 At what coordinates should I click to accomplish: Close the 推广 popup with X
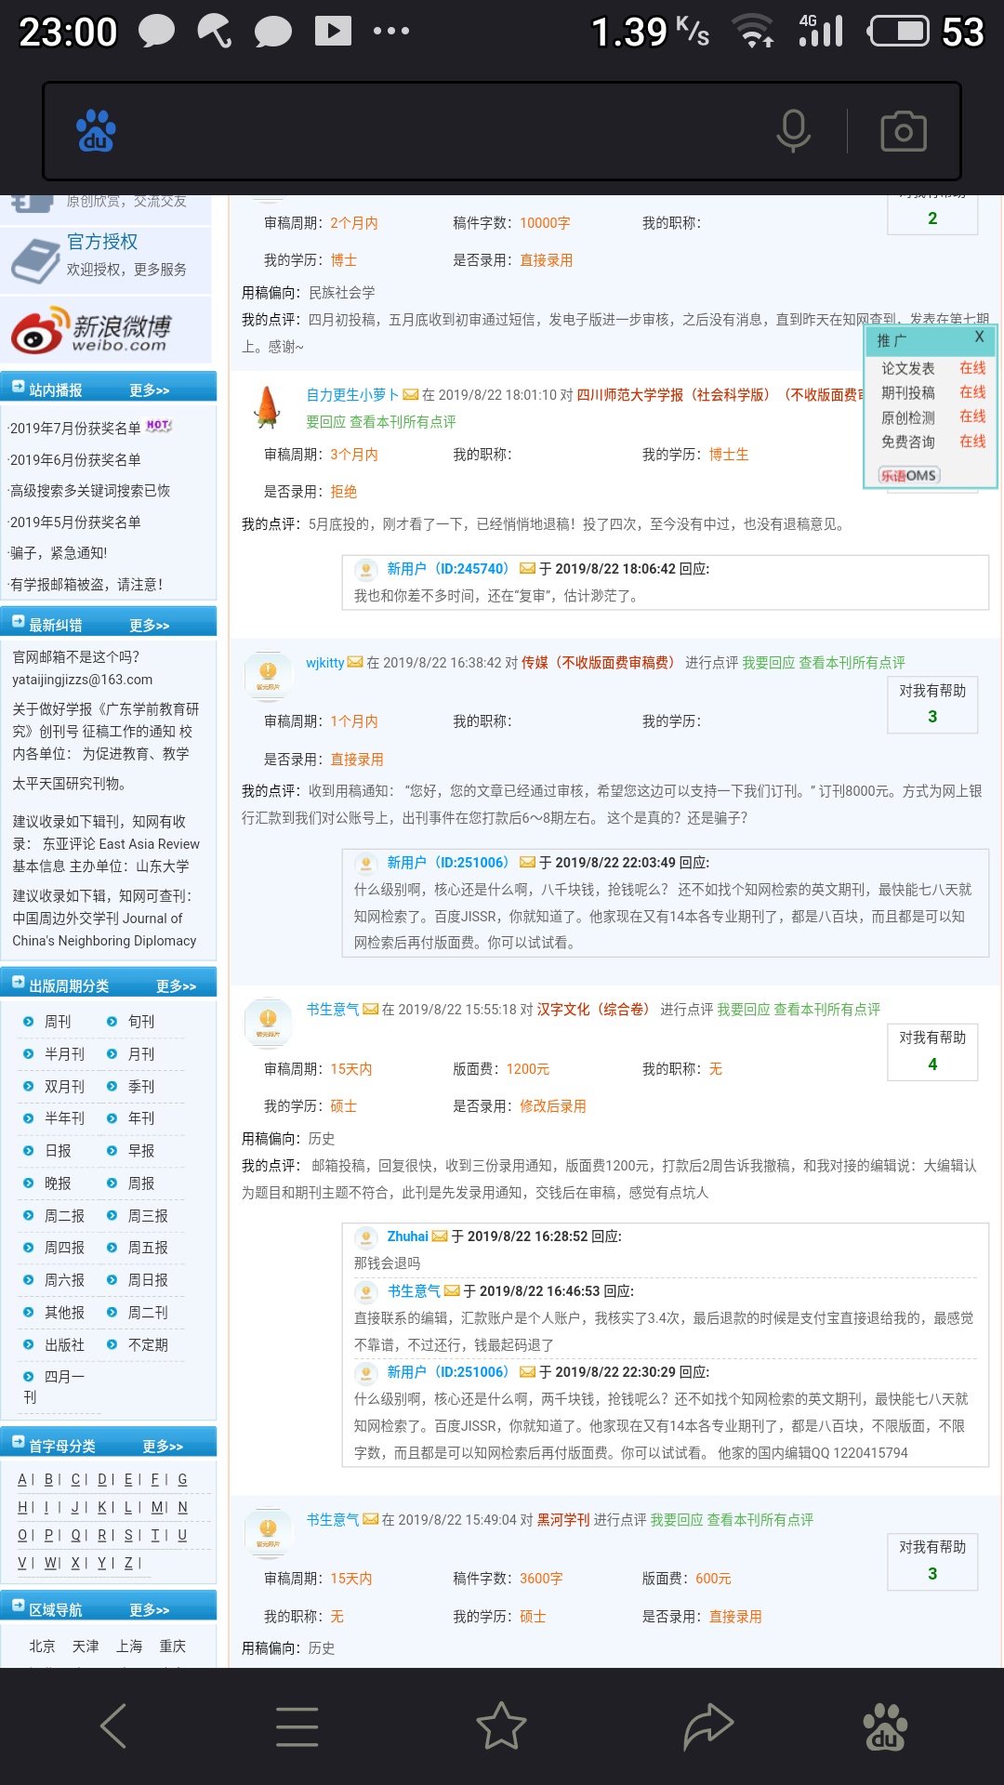click(979, 337)
